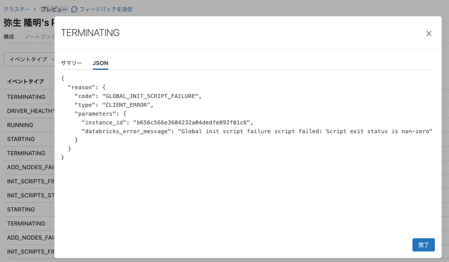
Task: Click the "code" line GLOBAL_INIT_SCRIPT_FAILURE
Action: [138, 96]
